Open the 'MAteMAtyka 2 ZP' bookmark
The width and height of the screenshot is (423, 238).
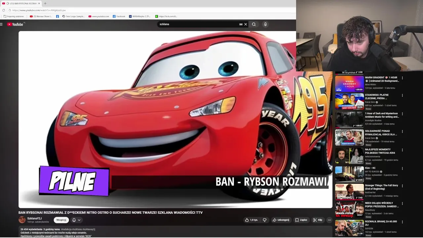pos(140,16)
